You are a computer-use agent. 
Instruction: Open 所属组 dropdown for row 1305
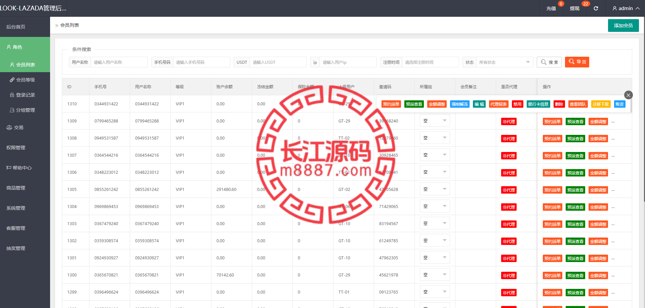[435, 189]
